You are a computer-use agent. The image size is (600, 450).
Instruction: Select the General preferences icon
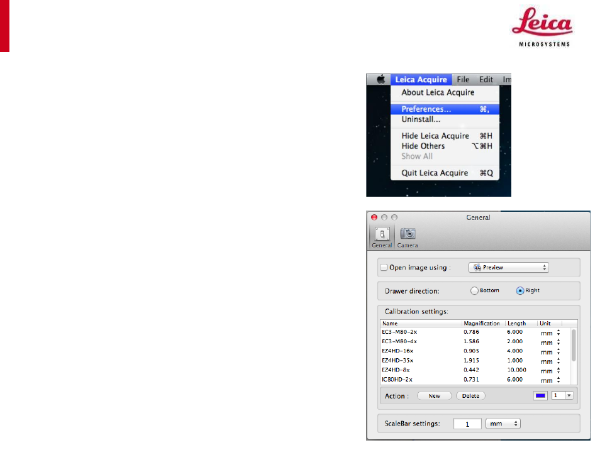[x=382, y=237]
